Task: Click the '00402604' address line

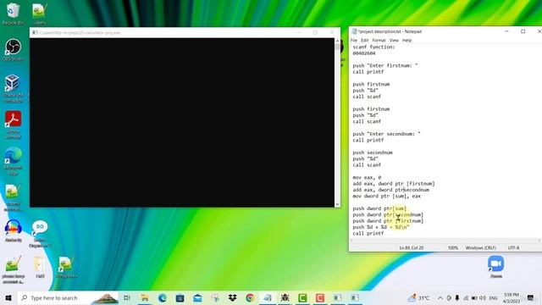Action: (x=364, y=53)
